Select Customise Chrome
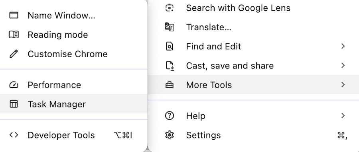 coord(73,54)
